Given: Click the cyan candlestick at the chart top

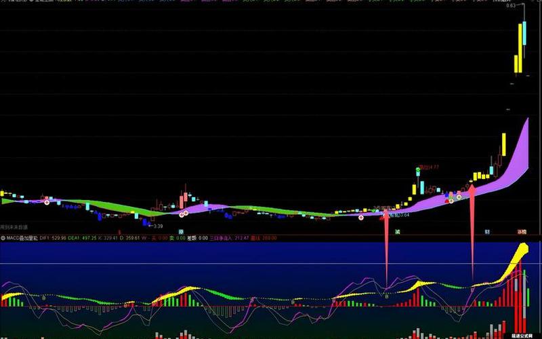Looking at the screenshot, I should pyautogui.click(x=524, y=34).
